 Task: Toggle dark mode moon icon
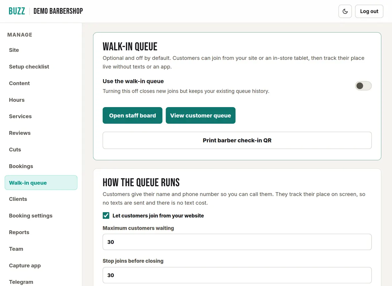345,11
